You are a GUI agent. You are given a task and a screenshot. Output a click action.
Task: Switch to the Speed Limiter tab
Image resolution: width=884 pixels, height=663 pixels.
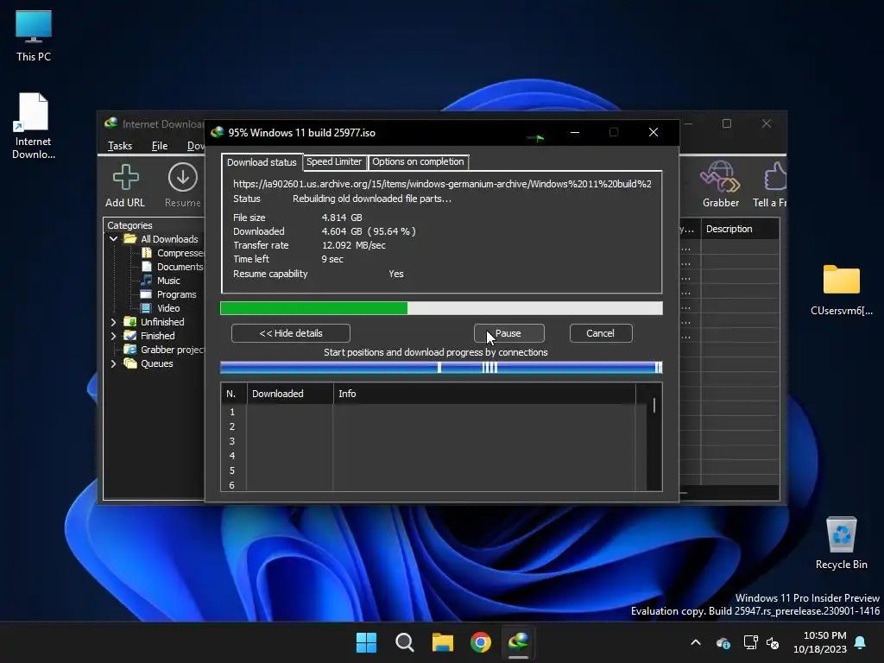pos(334,161)
